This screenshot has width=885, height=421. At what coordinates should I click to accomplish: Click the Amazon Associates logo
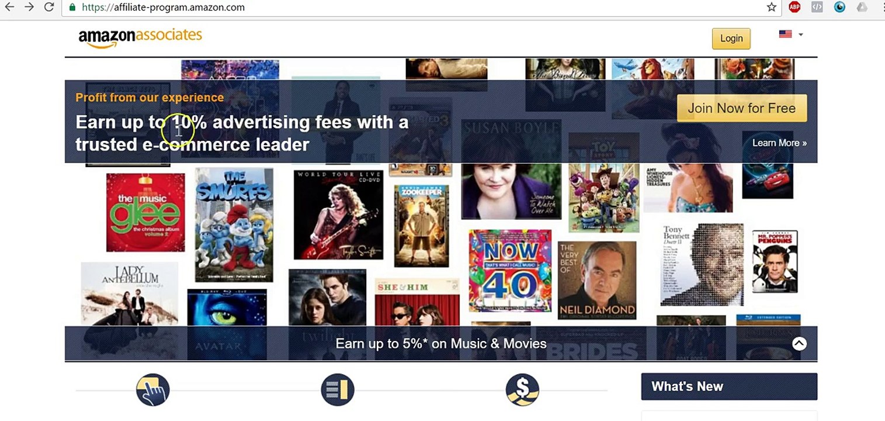[x=140, y=37]
